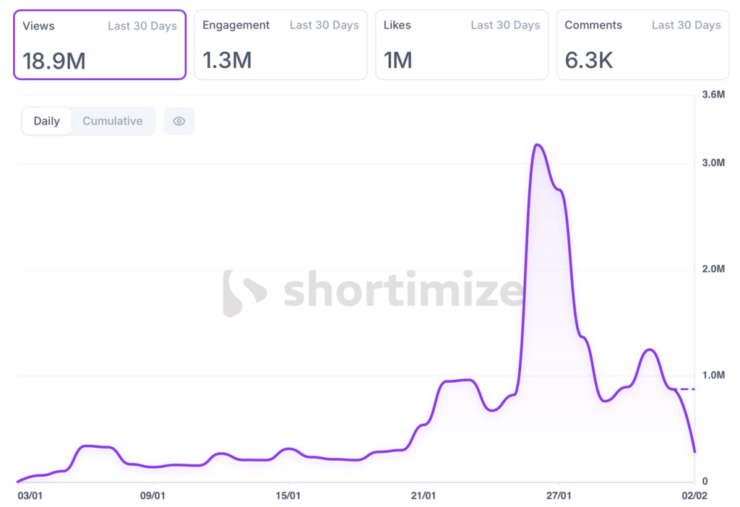The height and width of the screenshot is (507, 740).
Task: Switch chart to Daily view
Action: coord(47,121)
